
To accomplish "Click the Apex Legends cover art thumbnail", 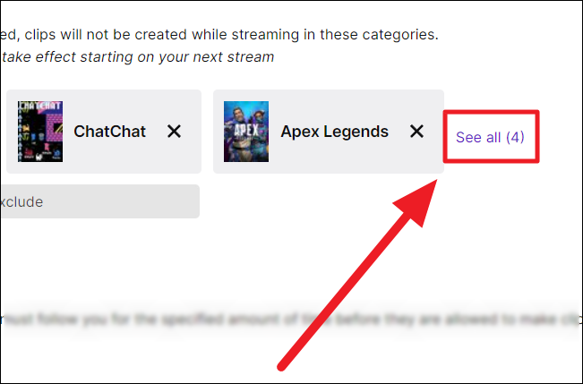I will coord(246,132).
